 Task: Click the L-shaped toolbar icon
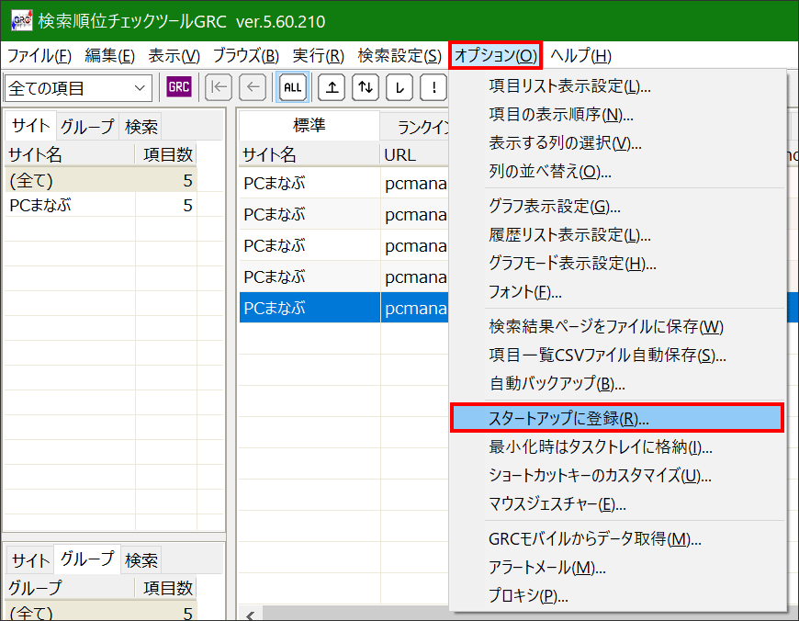click(399, 87)
